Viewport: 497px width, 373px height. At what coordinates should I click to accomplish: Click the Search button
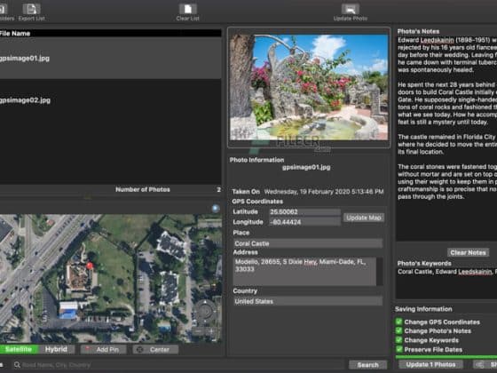(x=367, y=365)
